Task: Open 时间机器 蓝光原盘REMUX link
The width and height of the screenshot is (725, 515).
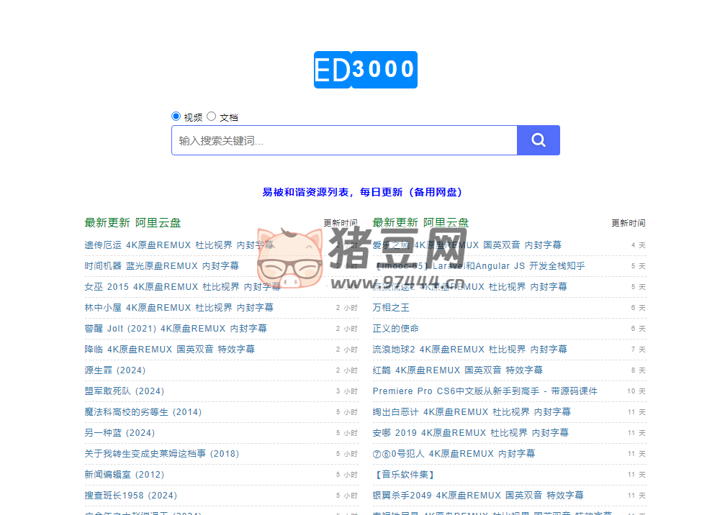Action: [162, 266]
